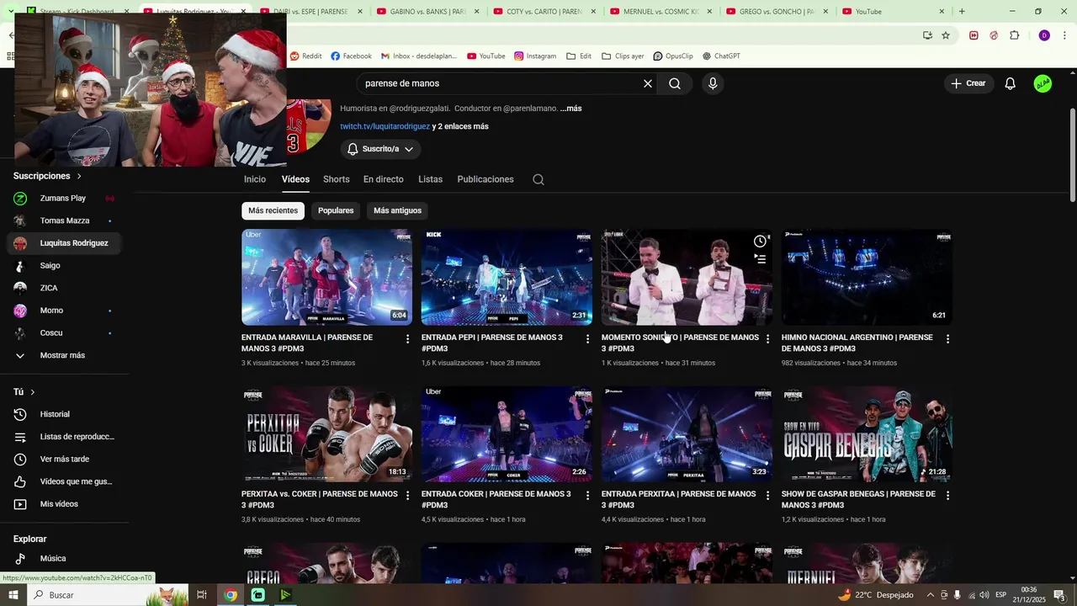The height and width of the screenshot is (606, 1077).
Task: Add MOMENTO SONIDITO to queue icon
Action: tap(760, 259)
